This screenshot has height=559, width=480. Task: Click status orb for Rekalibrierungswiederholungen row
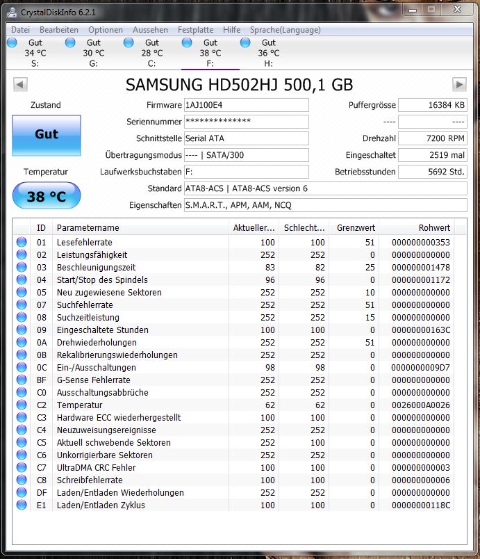22,355
